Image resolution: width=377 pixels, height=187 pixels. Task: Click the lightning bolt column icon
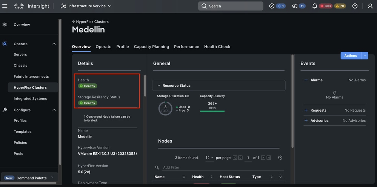(x=280, y=177)
